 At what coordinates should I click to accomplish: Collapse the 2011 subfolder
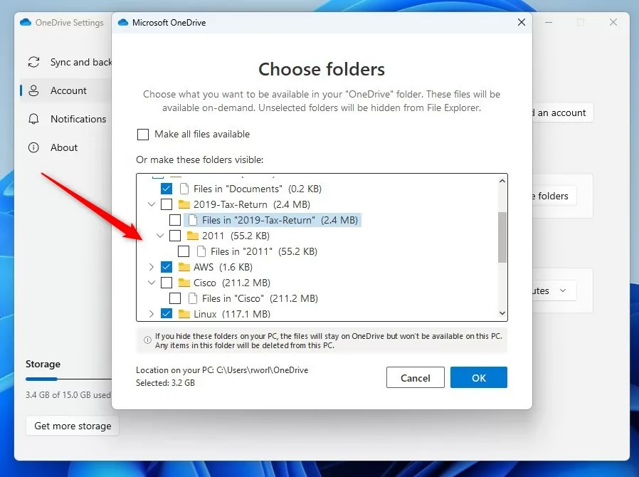(x=160, y=236)
